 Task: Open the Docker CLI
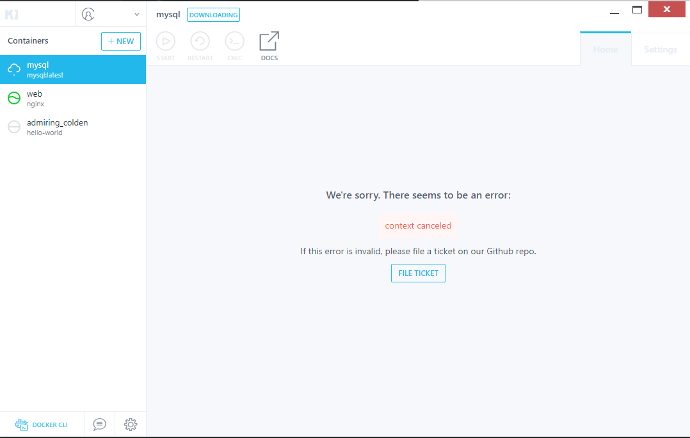tap(42, 425)
